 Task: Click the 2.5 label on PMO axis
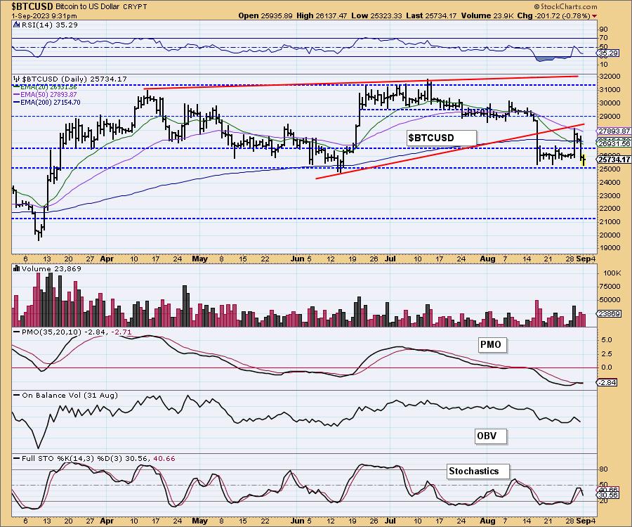[x=606, y=353]
